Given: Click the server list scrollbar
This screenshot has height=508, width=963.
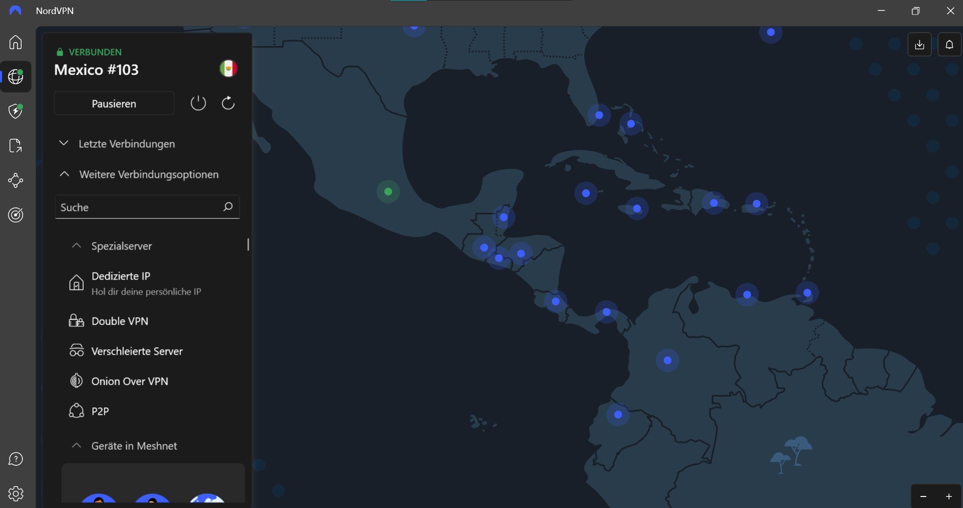Looking at the screenshot, I should [x=248, y=244].
